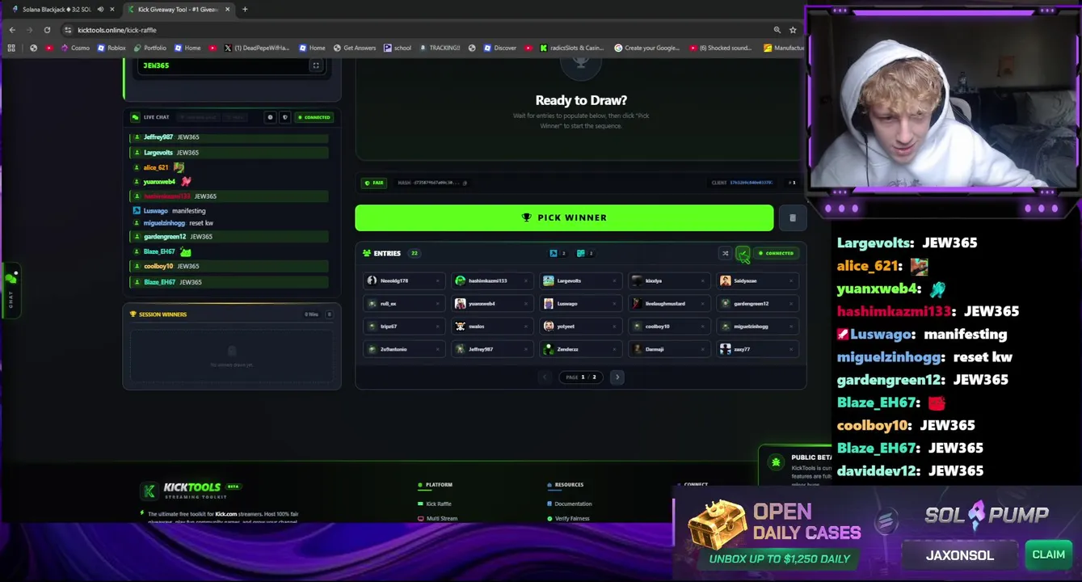Open the apps grid bookmarks icon
Image resolution: width=1082 pixels, height=582 pixels.
11,48
